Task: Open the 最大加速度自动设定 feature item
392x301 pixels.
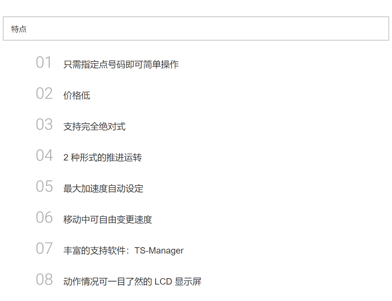Action: 103,189
